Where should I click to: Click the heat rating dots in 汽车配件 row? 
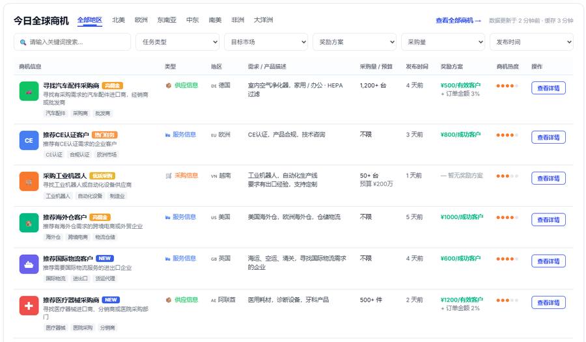(507, 86)
